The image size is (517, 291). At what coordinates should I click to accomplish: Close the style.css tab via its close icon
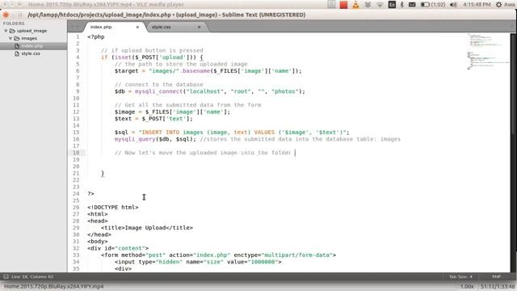[200, 27]
